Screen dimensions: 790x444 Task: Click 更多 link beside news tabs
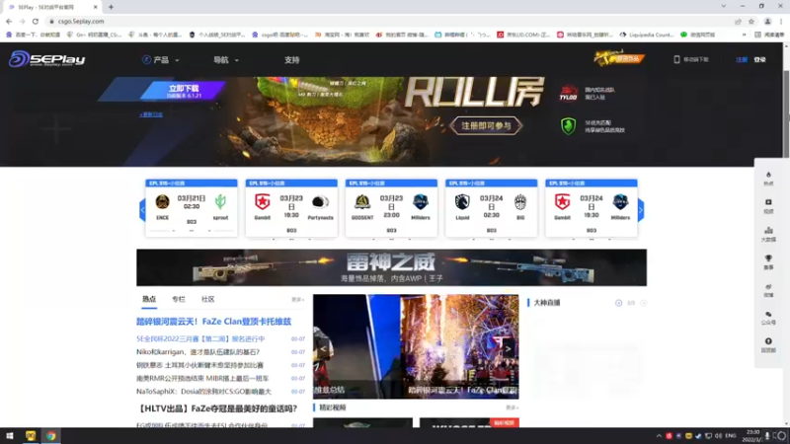298,300
